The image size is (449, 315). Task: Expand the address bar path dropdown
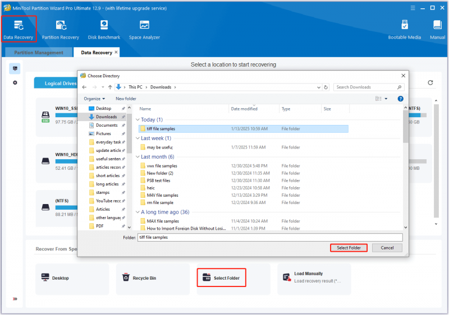pyautogui.click(x=319, y=87)
